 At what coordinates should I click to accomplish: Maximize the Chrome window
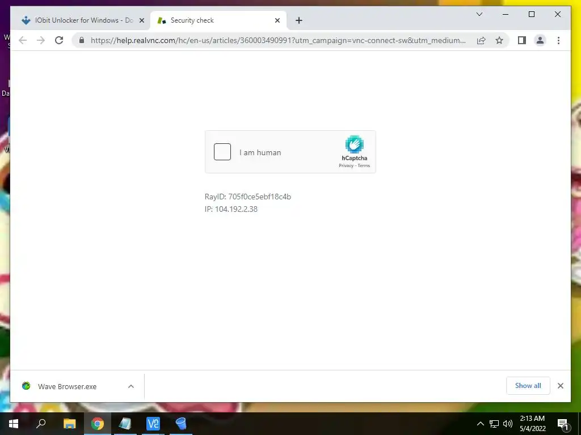pyautogui.click(x=531, y=14)
